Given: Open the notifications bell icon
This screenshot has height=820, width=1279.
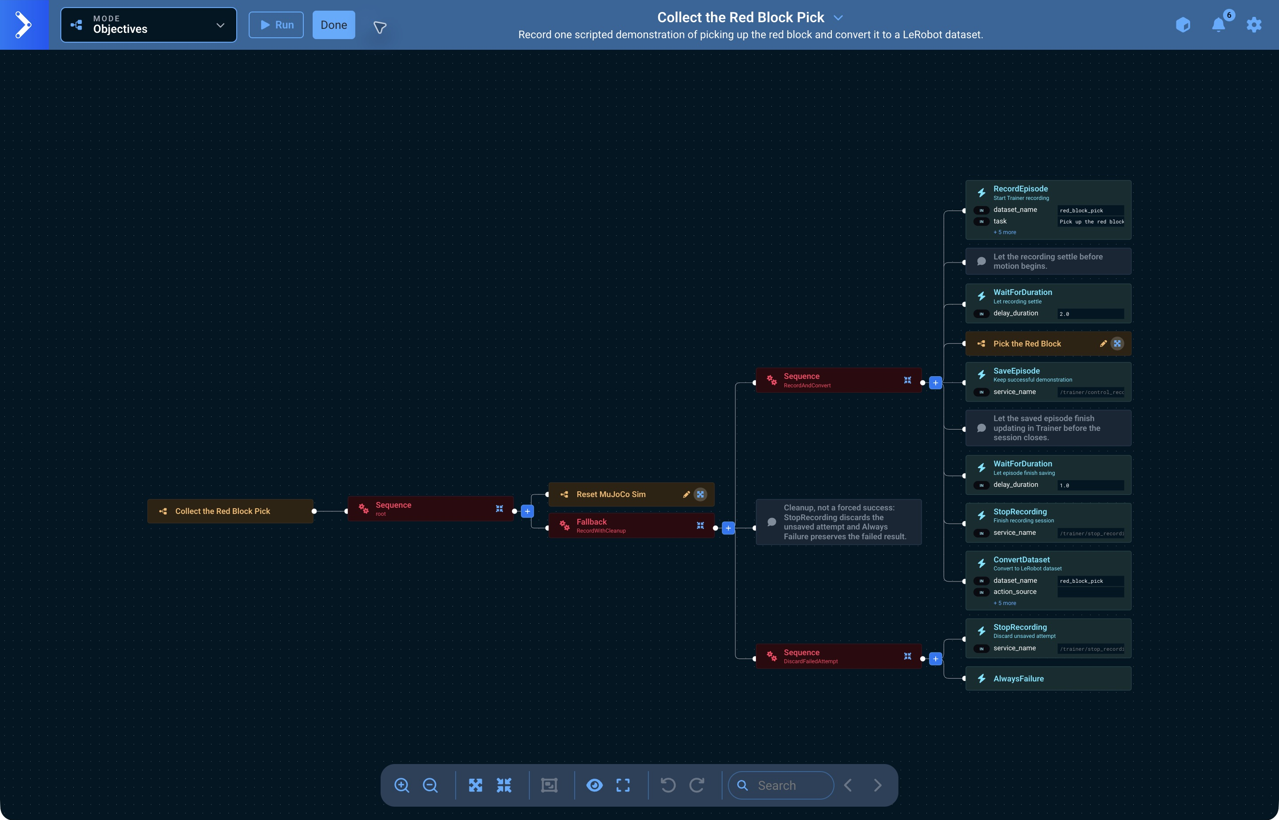Looking at the screenshot, I should [1218, 25].
